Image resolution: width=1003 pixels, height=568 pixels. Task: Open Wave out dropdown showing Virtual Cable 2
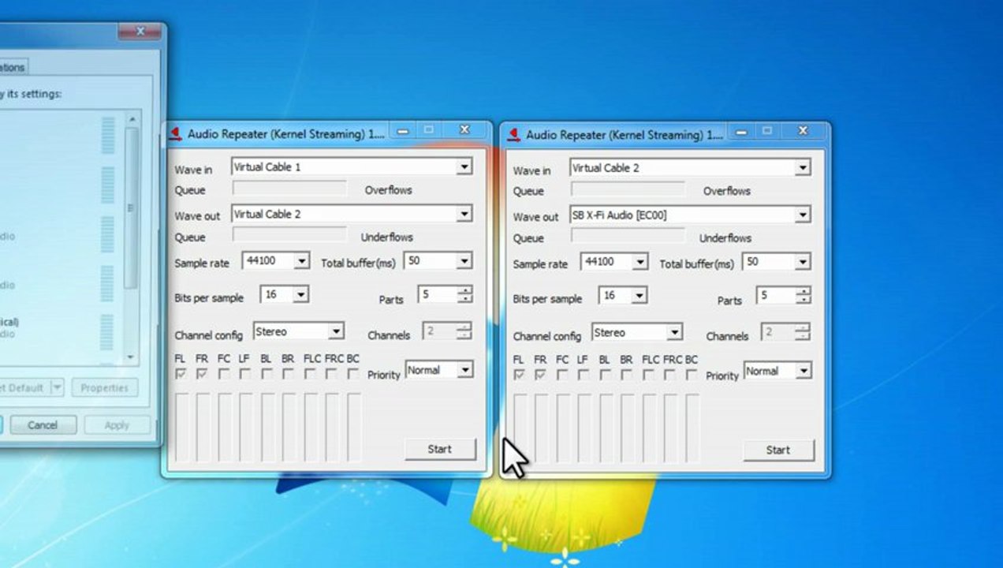[352, 214]
